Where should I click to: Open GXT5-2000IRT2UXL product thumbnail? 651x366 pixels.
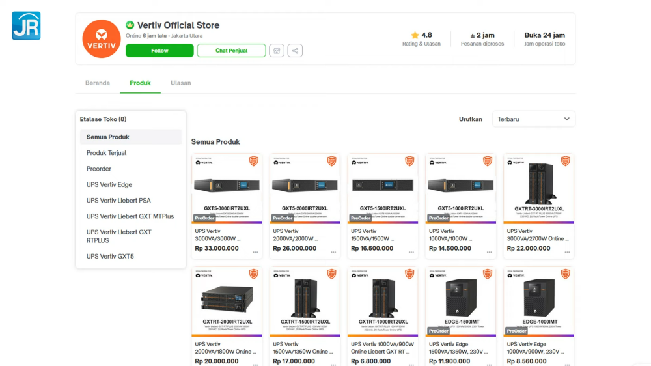point(305,189)
